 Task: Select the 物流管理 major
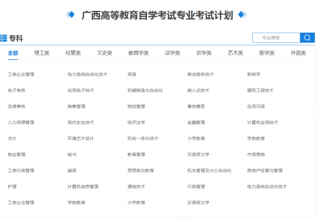coord(136,106)
